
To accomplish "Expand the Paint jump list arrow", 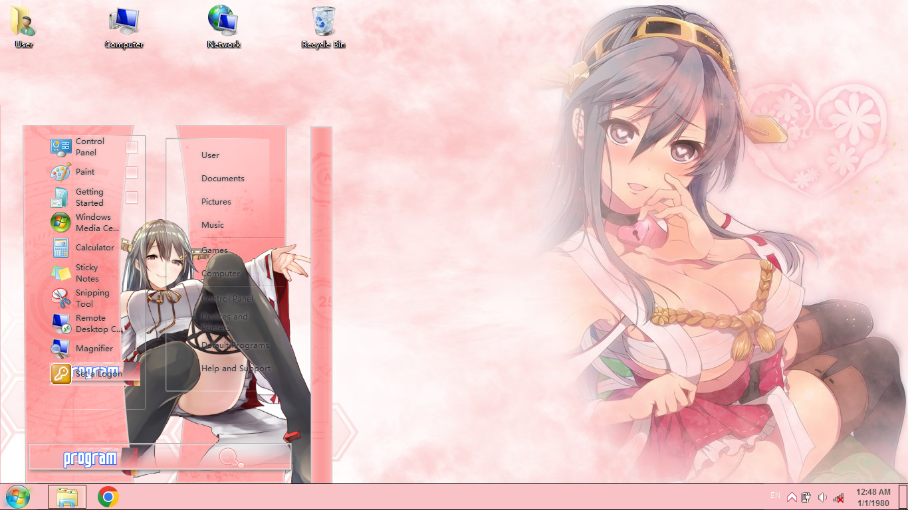I will pyautogui.click(x=132, y=172).
